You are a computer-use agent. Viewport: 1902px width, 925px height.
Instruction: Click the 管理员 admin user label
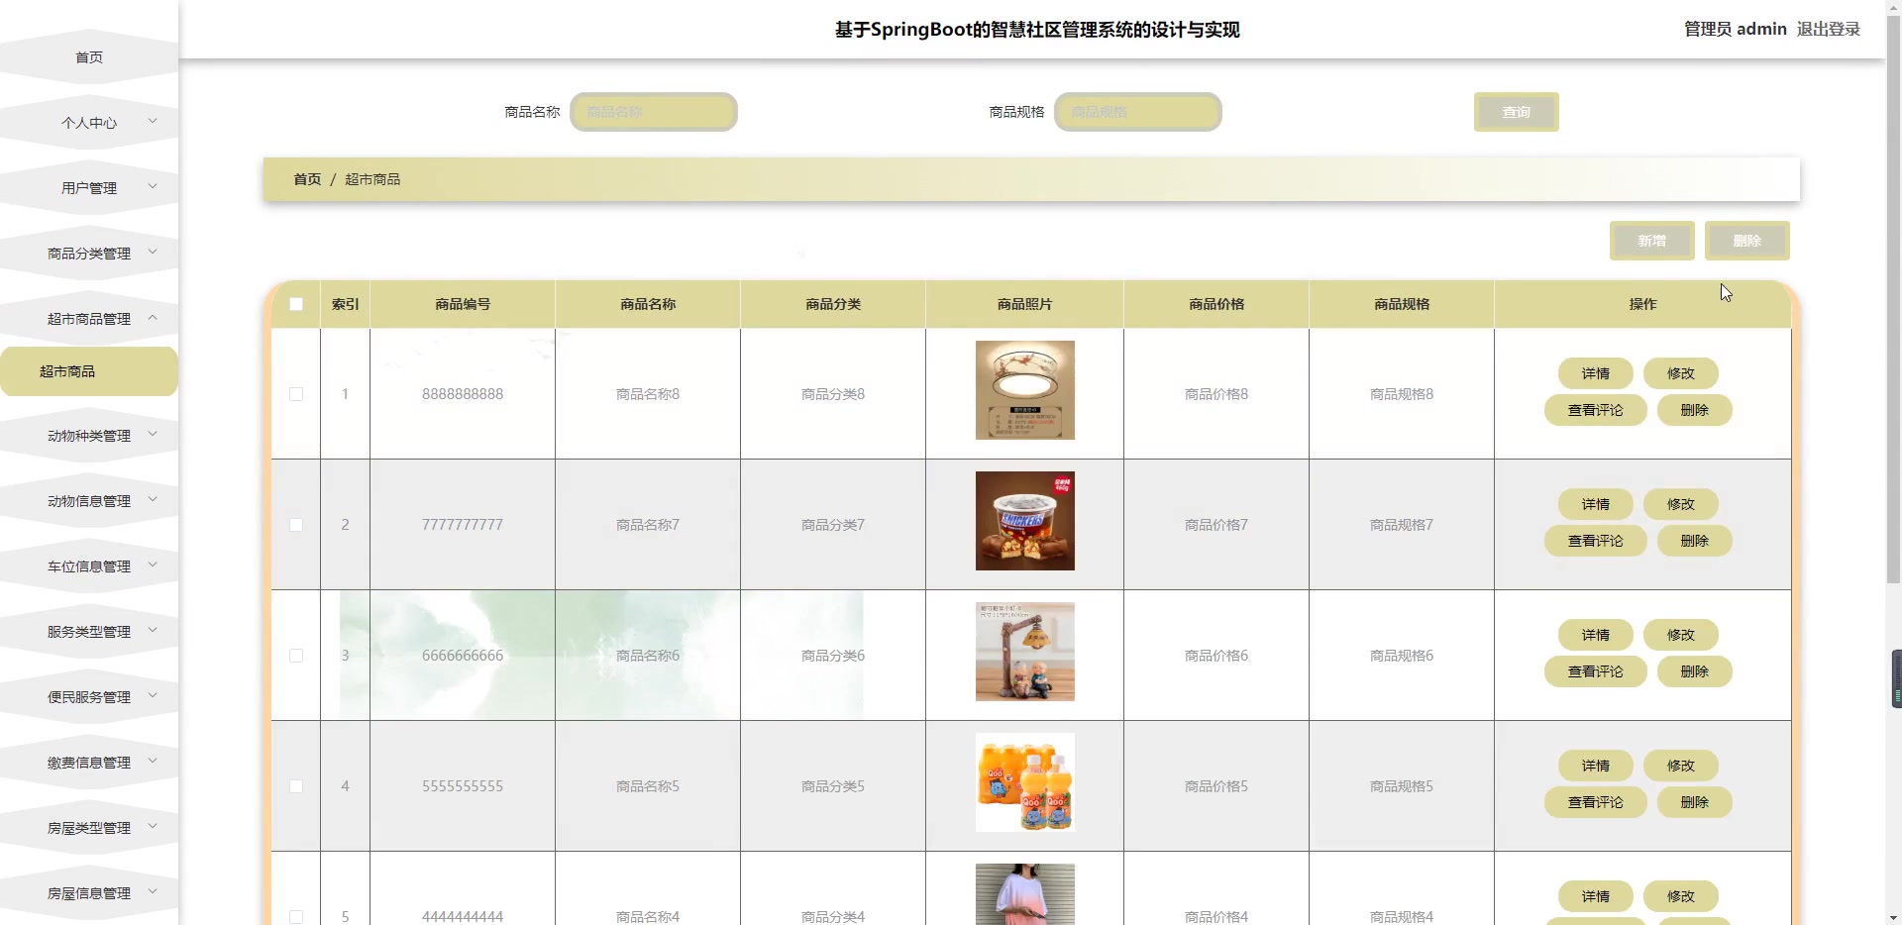click(1736, 29)
